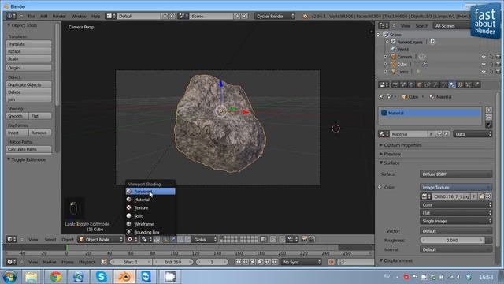Apply Smooth shading
The height and width of the screenshot is (284, 504).
17,116
